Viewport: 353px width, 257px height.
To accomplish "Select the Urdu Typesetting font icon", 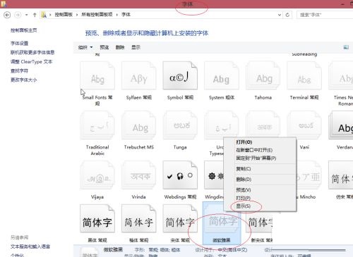I will 222,125.
